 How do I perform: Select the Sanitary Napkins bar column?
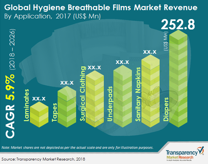(151, 91)
